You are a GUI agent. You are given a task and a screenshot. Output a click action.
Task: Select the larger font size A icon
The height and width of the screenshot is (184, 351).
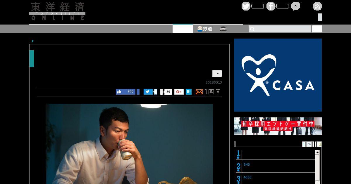[x=211, y=92]
